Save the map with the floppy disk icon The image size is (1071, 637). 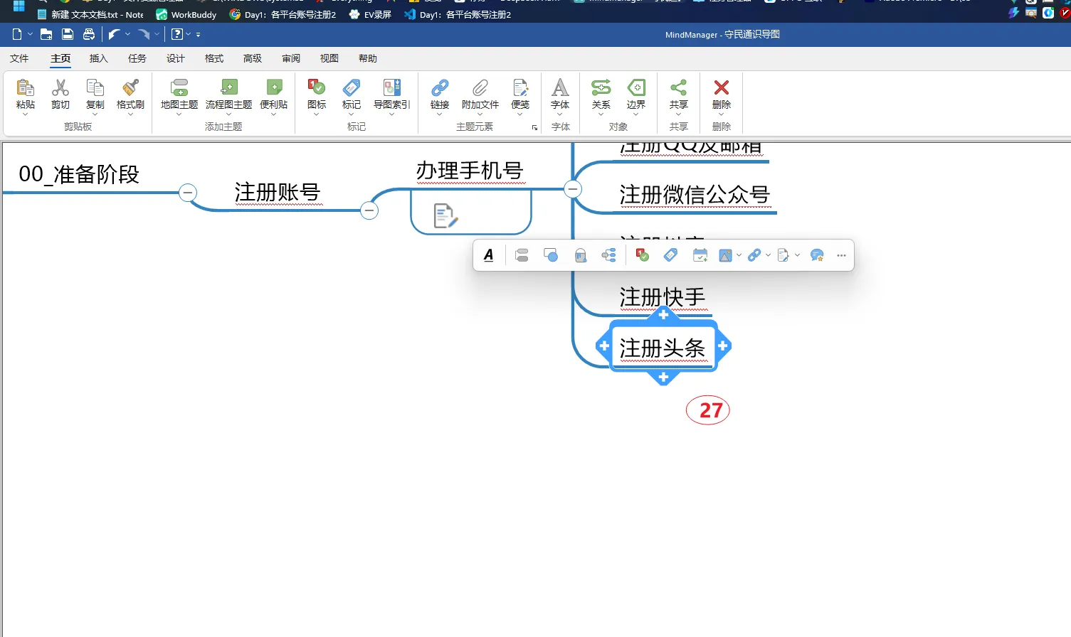point(68,34)
